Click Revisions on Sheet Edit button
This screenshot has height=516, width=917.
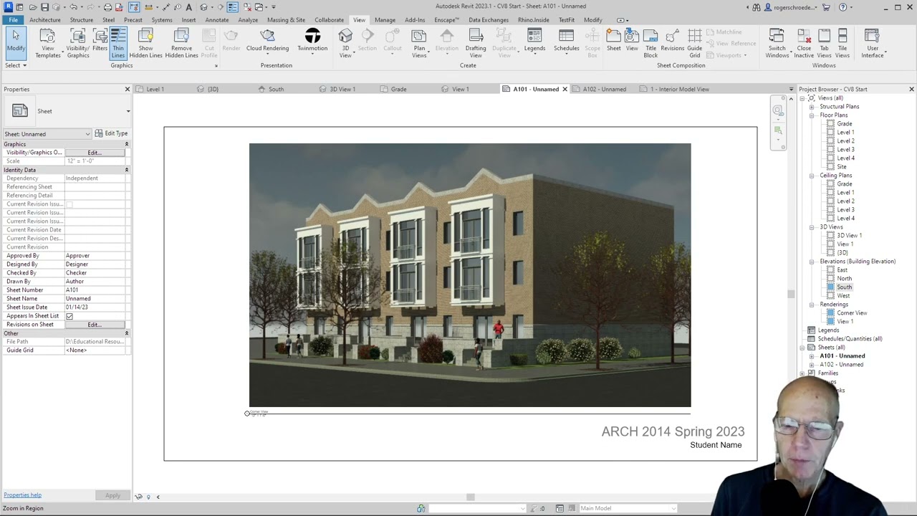point(95,325)
